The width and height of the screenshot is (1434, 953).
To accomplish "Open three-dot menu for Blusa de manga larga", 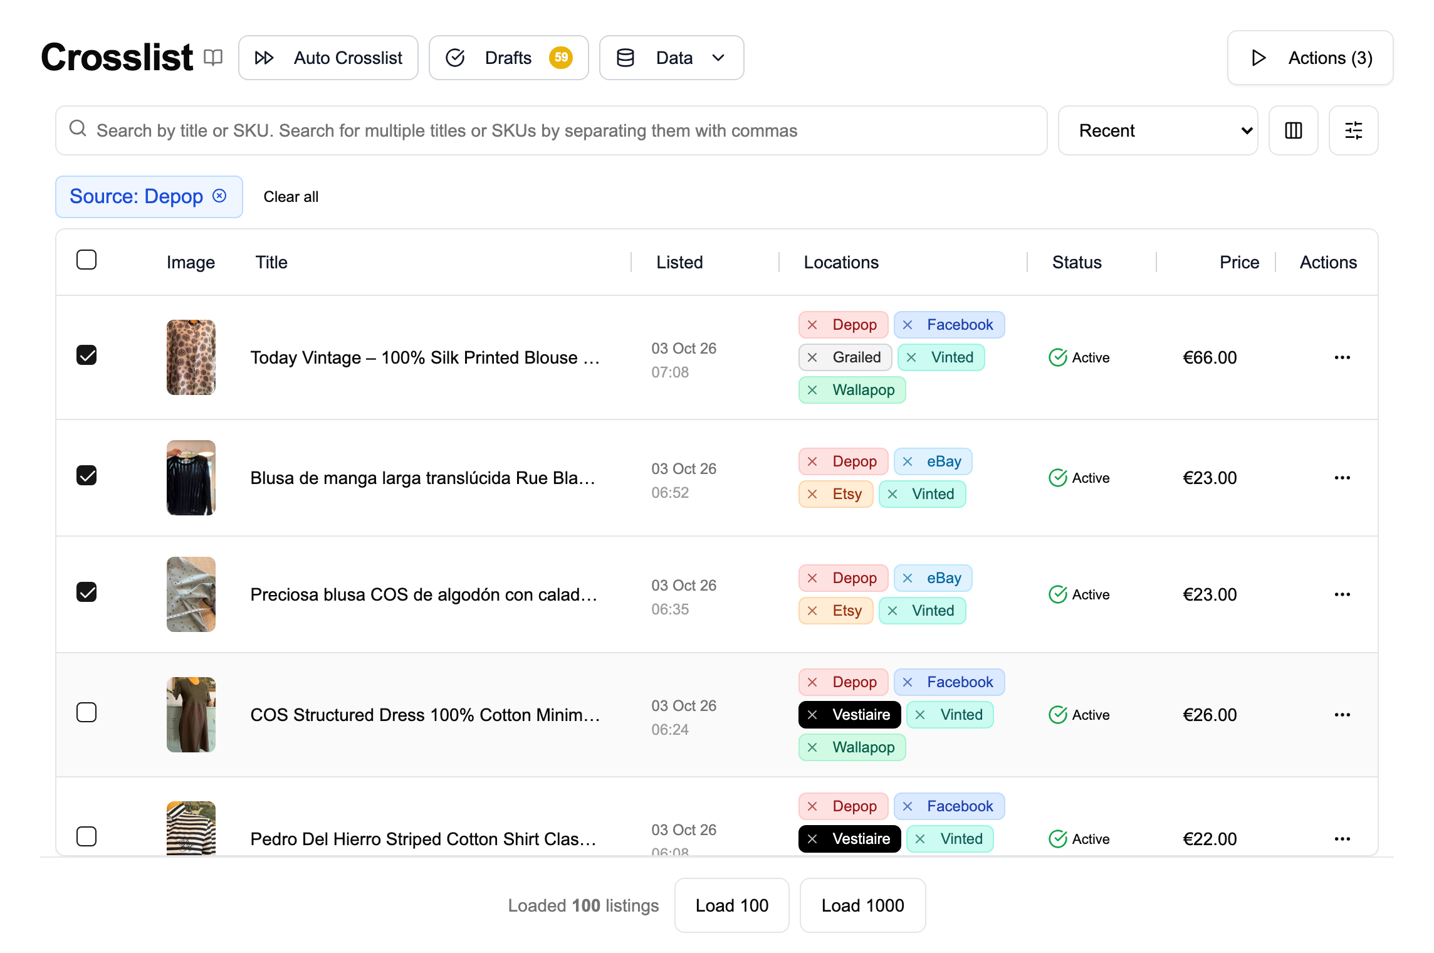I will 1342,478.
